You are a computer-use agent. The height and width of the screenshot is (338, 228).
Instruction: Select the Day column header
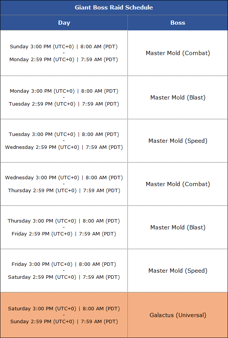pos(64,23)
